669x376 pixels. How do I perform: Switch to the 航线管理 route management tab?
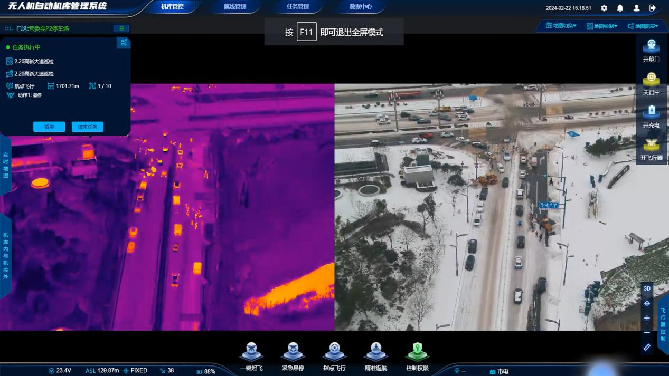point(235,7)
